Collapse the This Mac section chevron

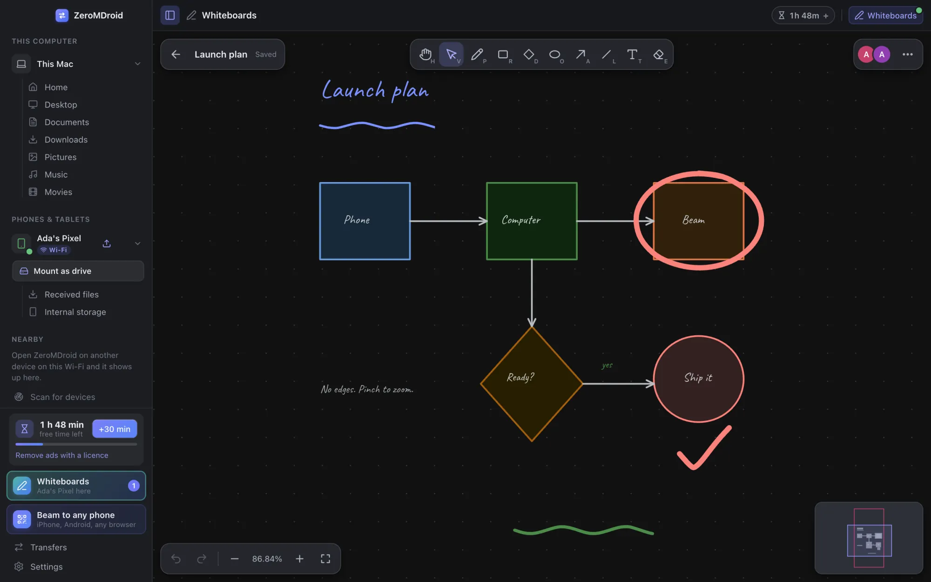coord(137,64)
